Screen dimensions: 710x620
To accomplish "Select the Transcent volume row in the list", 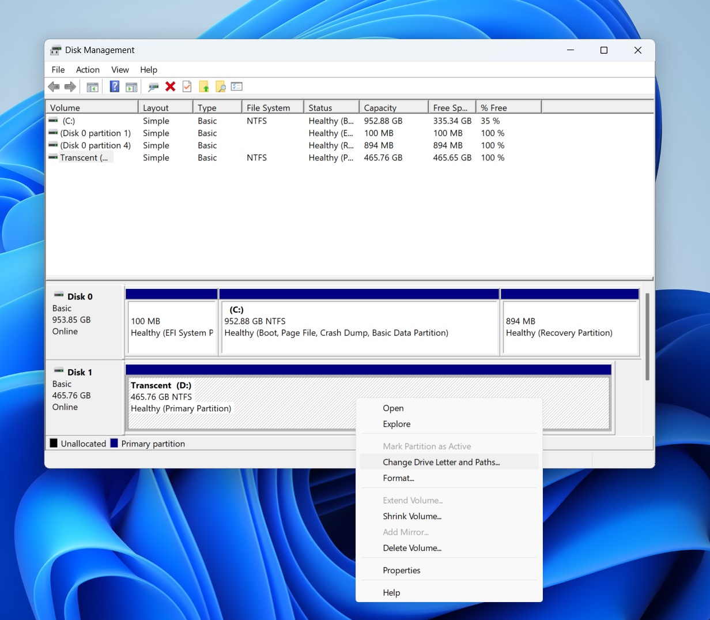I will pyautogui.click(x=84, y=158).
